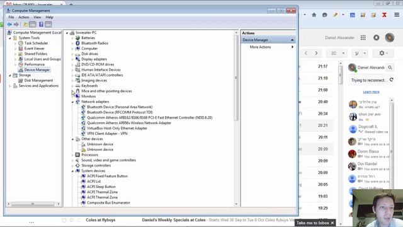Retry reconnecting the Gmail chat
403x227 pixels.
coord(392,80)
